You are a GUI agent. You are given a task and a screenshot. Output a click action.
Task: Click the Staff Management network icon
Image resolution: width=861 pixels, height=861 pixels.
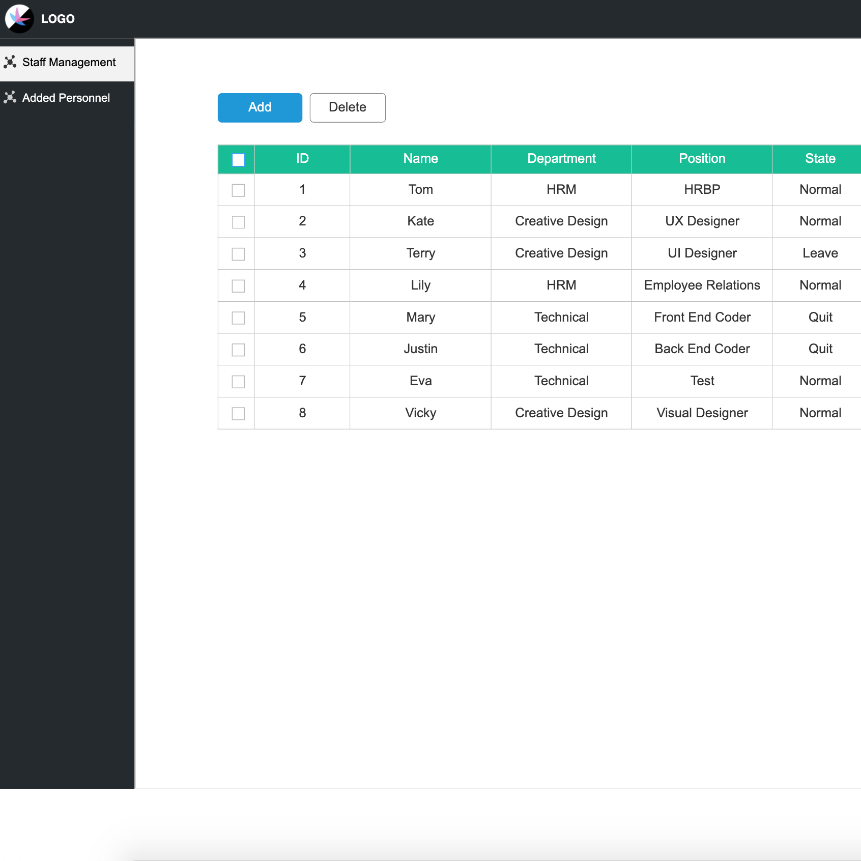coord(10,62)
